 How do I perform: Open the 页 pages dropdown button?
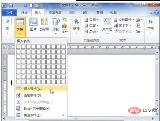7,26
